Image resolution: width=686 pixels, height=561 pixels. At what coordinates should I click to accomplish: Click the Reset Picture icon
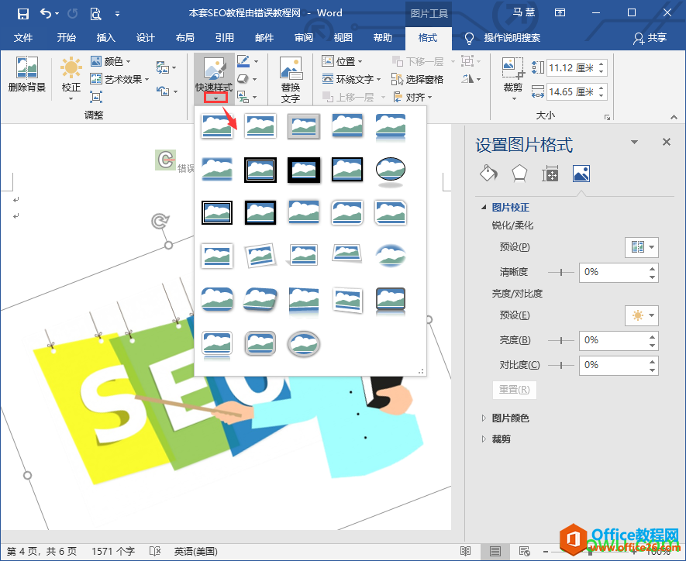click(163, 91)
